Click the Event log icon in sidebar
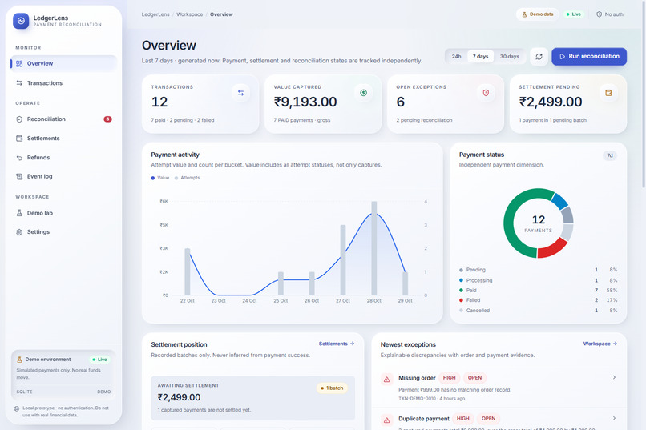 tap(19, 176)
